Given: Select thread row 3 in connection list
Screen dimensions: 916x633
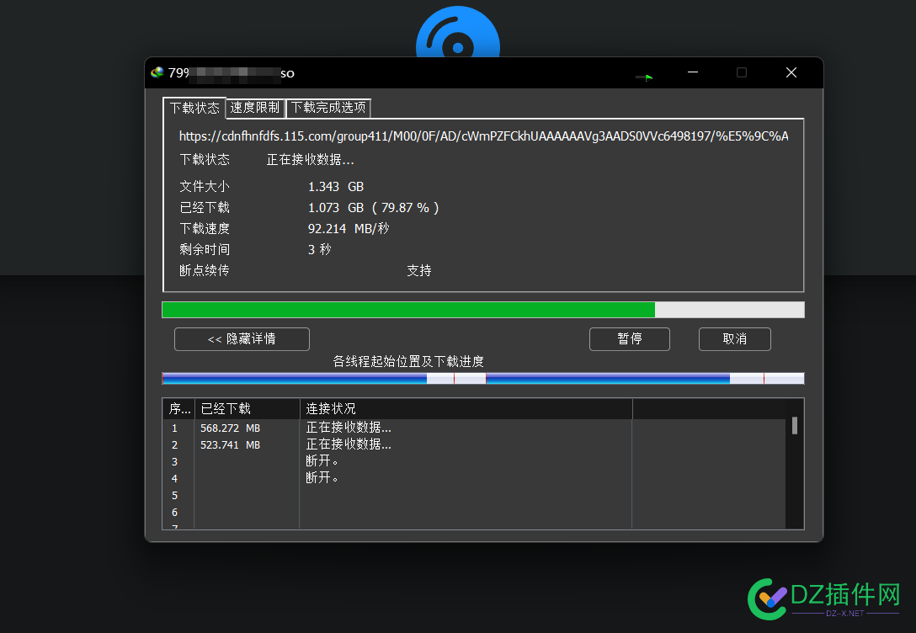Looking at the screenshot, I should click(474, 461).
